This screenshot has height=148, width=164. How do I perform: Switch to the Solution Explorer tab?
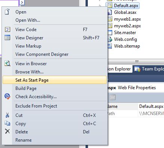(x=119, y=69)
